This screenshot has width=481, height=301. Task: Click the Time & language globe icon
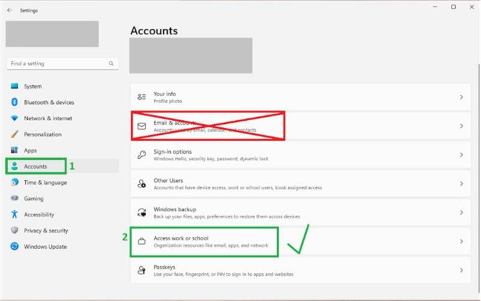point(14,182)
